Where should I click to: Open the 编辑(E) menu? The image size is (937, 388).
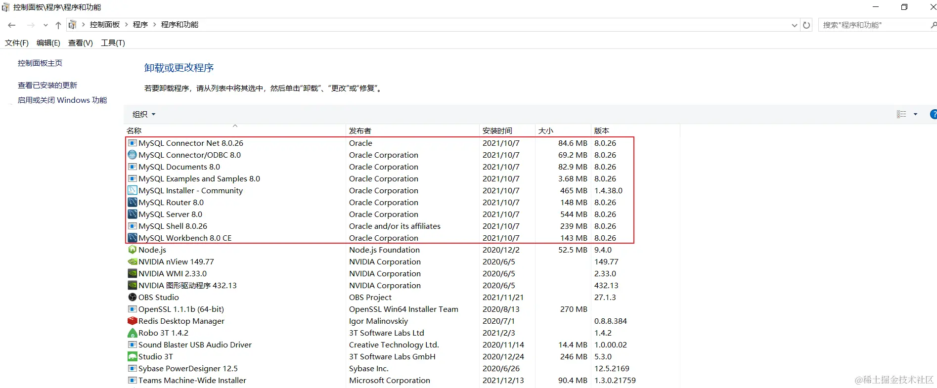(x=48, y=43)
